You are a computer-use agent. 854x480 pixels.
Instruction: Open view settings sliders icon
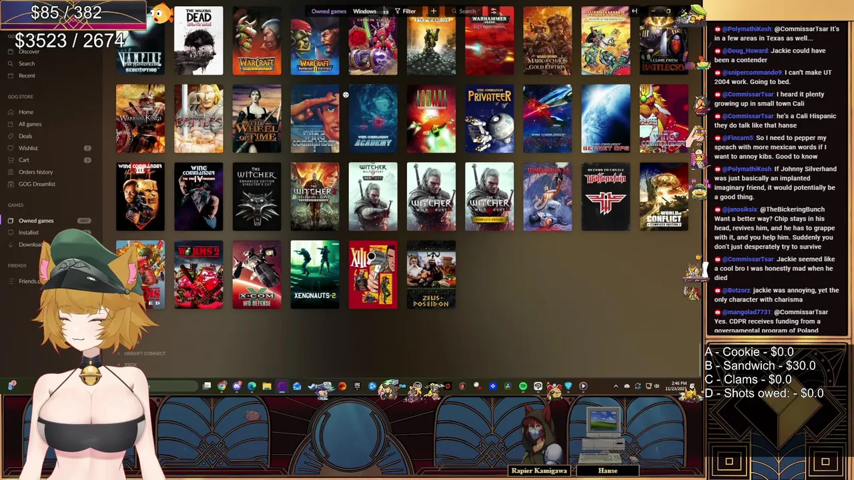(x=493, y=11)
